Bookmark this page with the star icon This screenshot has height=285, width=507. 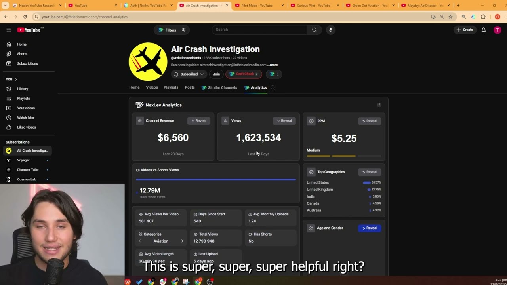click(450, 17)
